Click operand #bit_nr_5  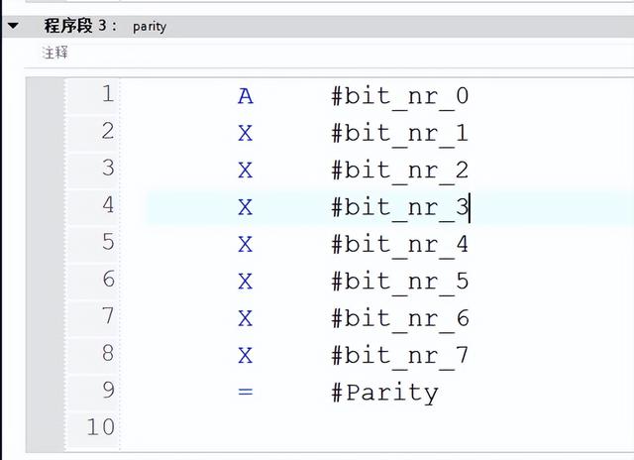tap(399, 282)
